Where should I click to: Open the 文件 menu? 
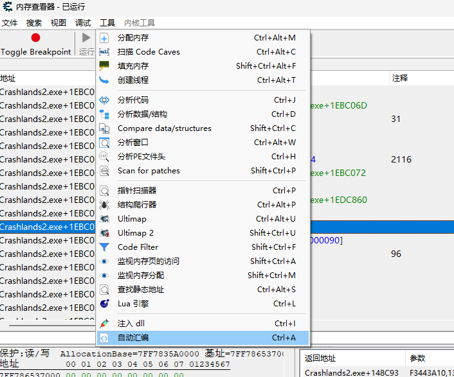tap(10, 23)
